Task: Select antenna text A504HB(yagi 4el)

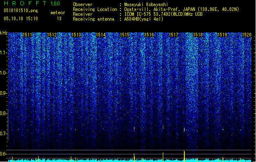Action: click(144, 19)
